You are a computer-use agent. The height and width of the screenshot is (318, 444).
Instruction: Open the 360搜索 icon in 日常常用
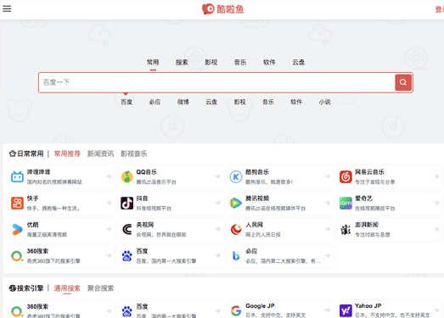[17, 256]
